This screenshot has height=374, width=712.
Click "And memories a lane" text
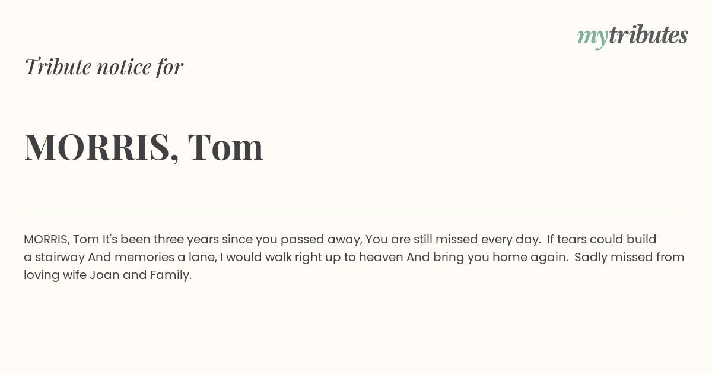(152, 258)
